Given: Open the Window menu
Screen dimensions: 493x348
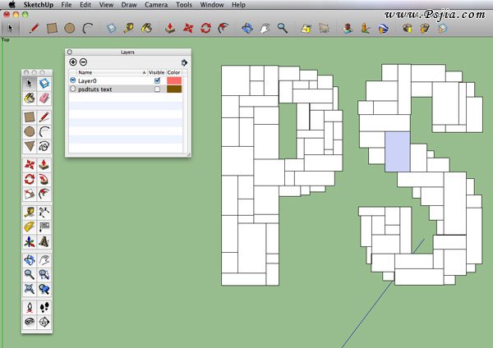Looking at the screenshot, I should (x=212, y=5).
